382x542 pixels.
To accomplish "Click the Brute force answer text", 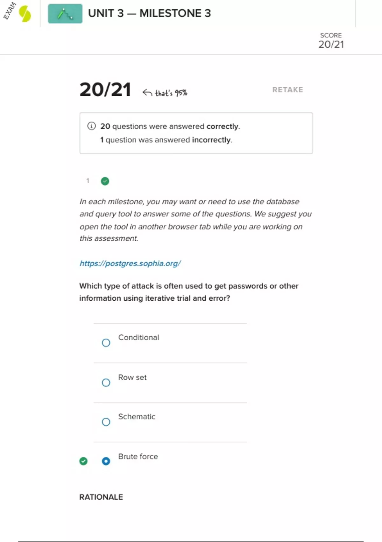I will click(138, 457).
